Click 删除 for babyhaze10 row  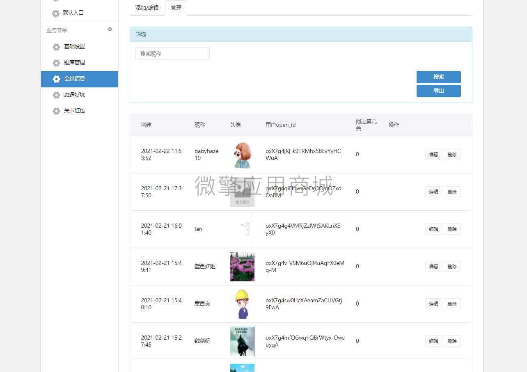[452, 155]
